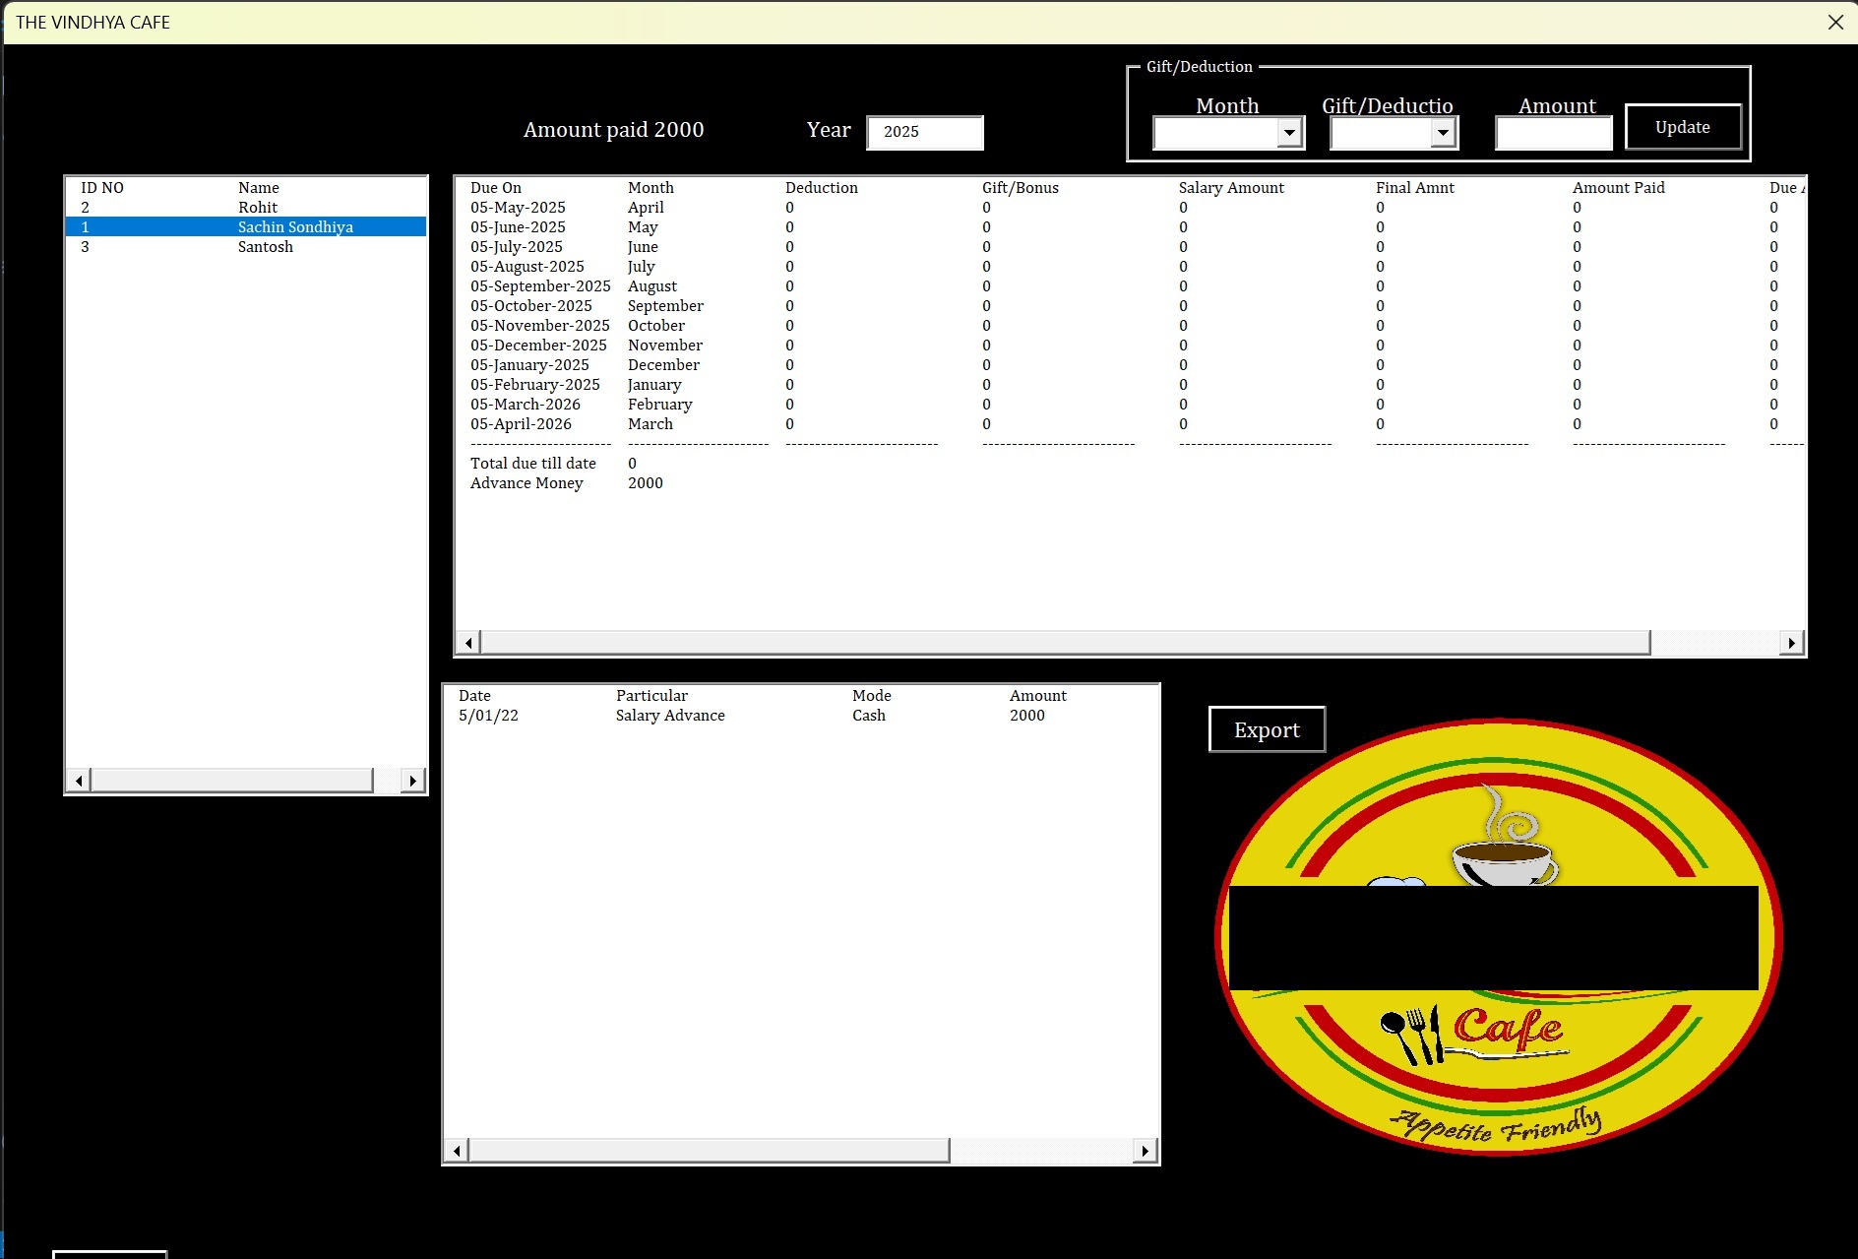
Task: Click the Salary Advance transaction row
Action: click(669, 716)
